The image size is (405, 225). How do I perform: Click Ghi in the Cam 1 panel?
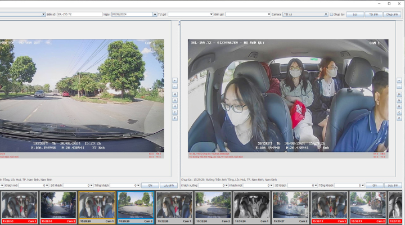pyautogui.click(x=375, y=186)
